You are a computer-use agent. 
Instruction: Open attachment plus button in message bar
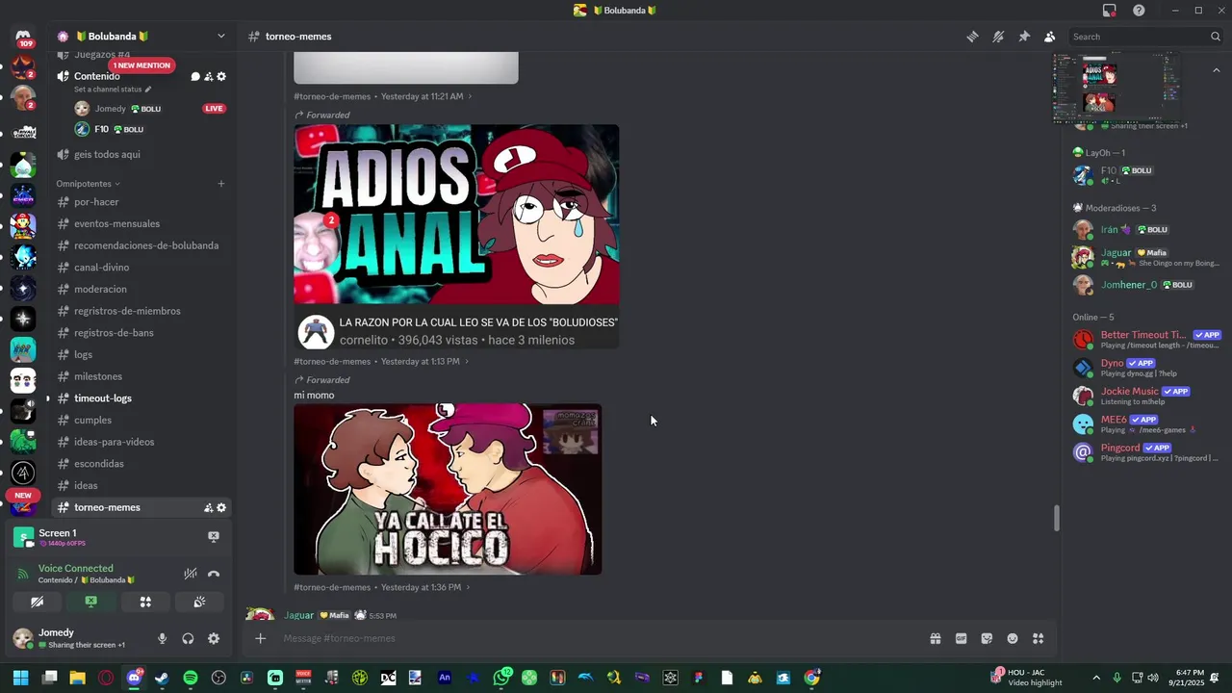coord(260,638)
